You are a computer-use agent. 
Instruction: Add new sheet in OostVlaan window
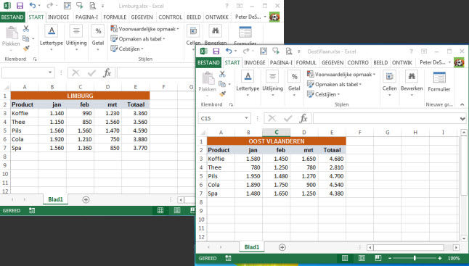click(282, 247)
